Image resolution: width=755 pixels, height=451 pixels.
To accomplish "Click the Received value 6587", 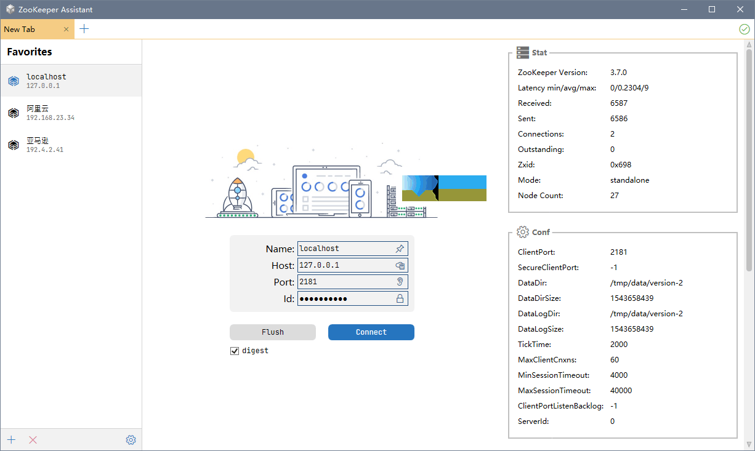I will pos(619,103).
